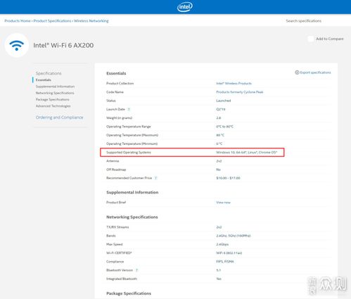Click the Export specifications download icon
The width and height of the screenshot is (351, 299).
pos(297,72)
